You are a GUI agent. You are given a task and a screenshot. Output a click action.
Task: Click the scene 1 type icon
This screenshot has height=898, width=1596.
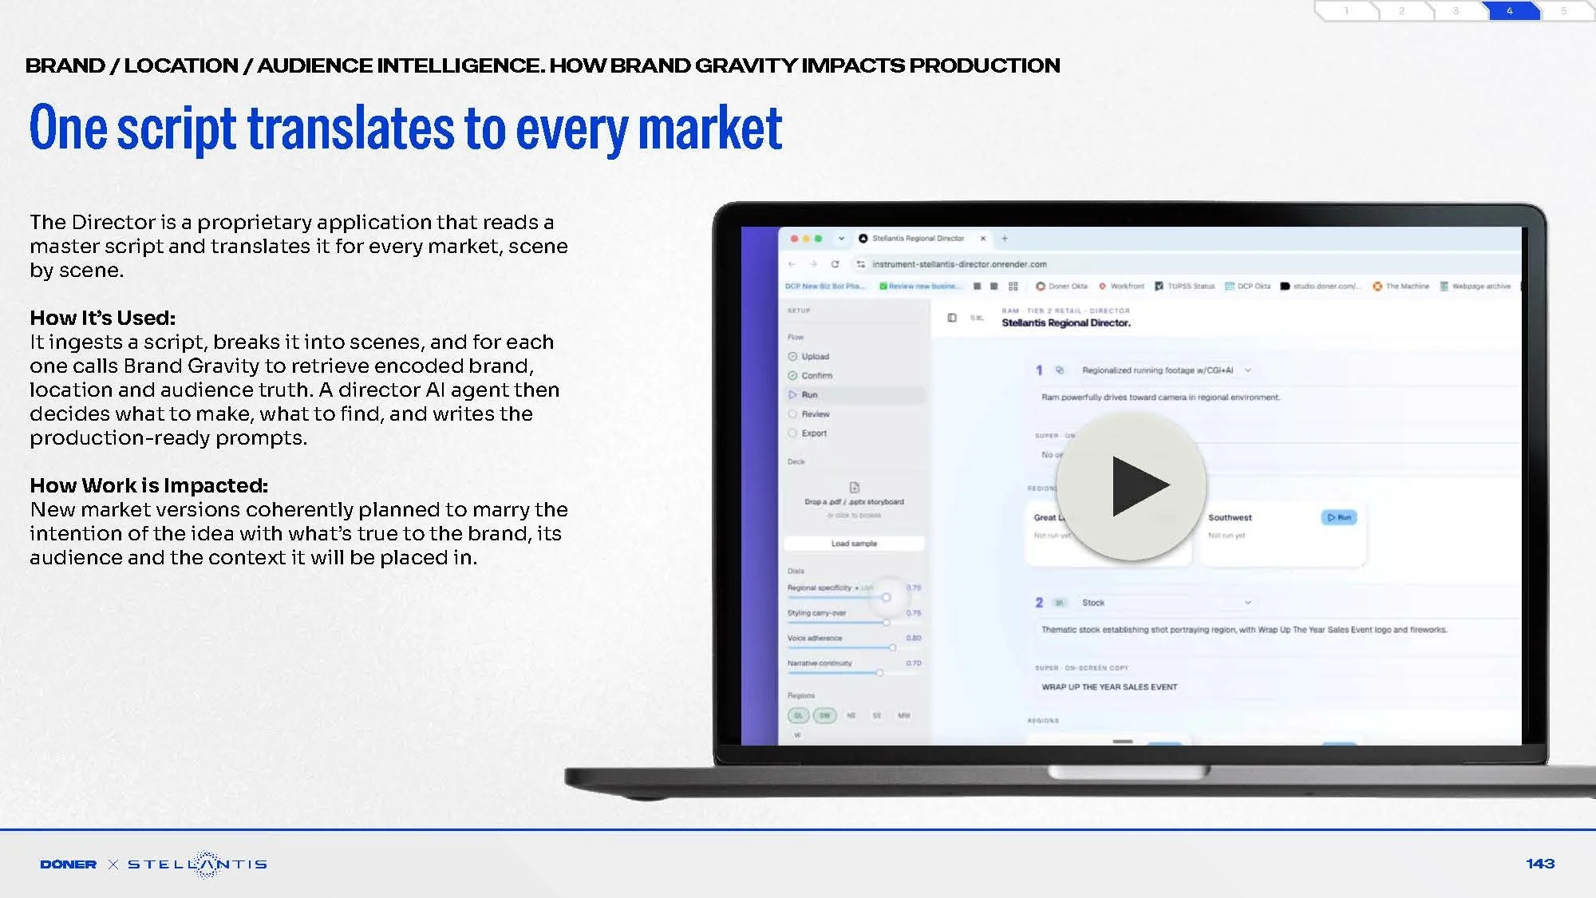(x=1060, y=370)
